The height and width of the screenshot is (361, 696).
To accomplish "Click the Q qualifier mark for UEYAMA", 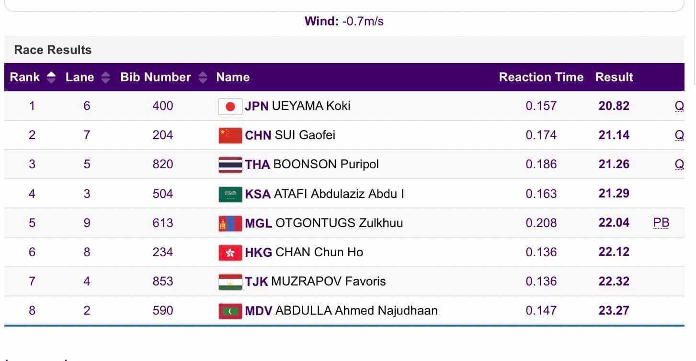I will pos(679,106).
